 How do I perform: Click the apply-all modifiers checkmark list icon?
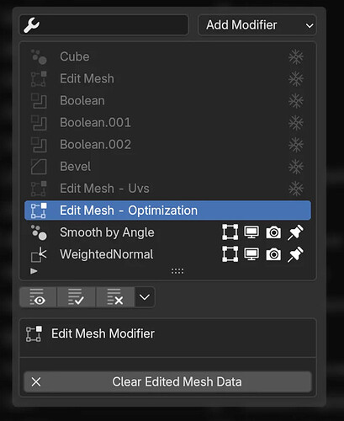click(x=77, y=297)
